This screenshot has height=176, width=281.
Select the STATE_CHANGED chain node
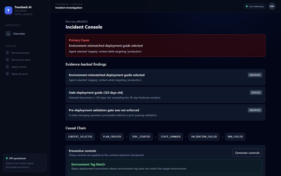click(170, 137)
